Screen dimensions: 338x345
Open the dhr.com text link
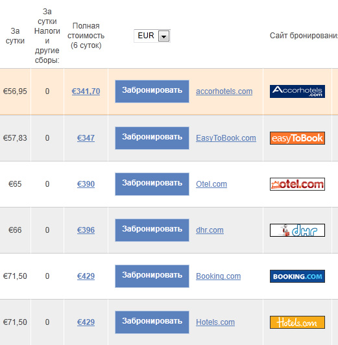[x=210, y=230]
